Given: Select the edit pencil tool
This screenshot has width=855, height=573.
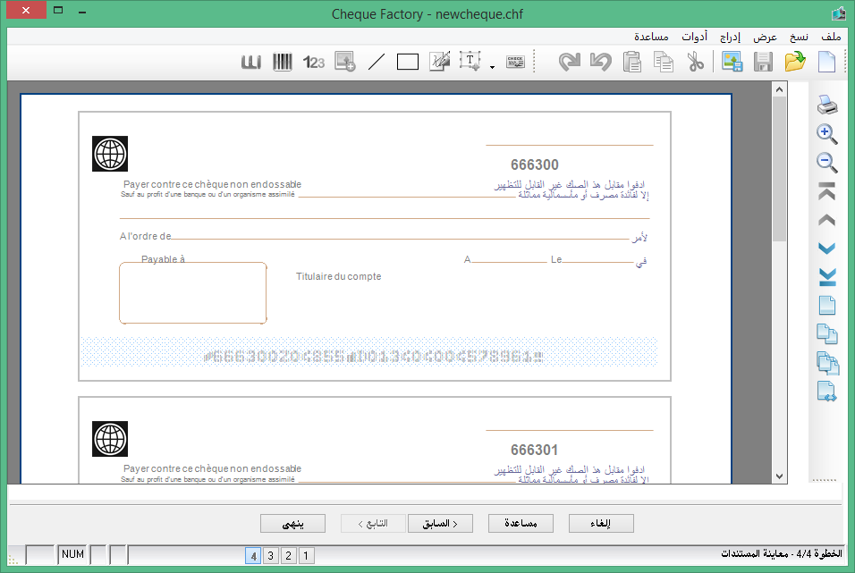Looking at the screenshot, I should pyautogui.click(x=439, y=62).
